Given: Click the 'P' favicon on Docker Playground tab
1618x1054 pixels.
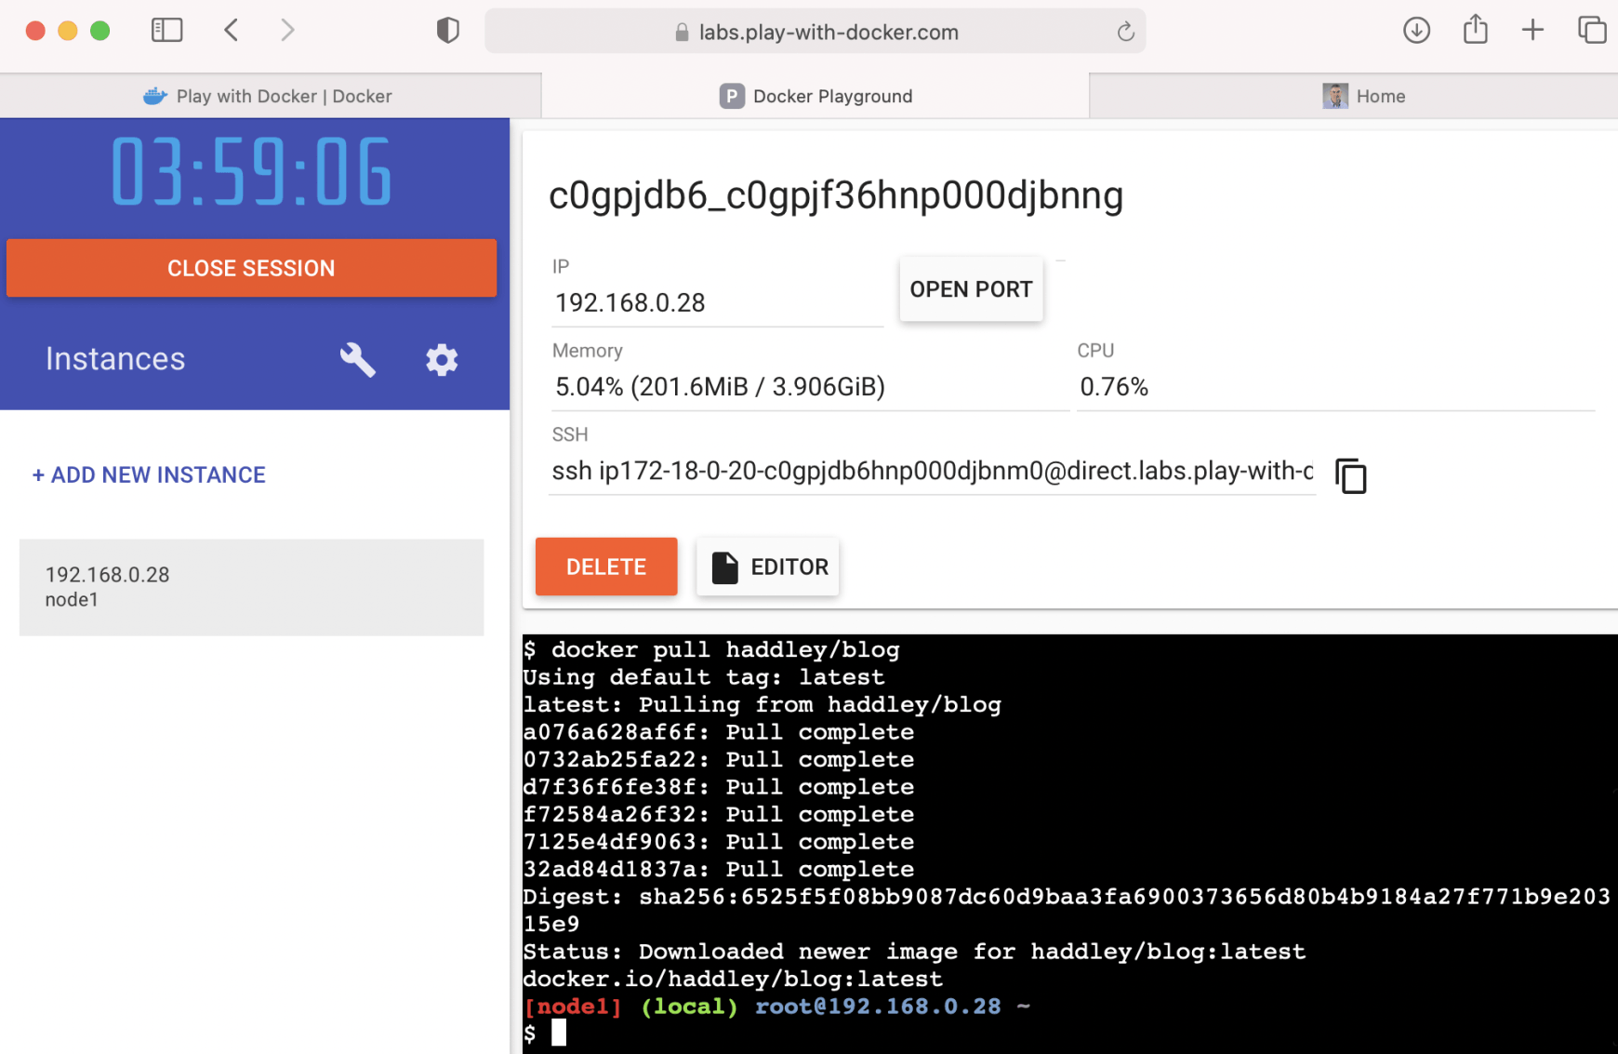Looking at the screenshot, I should (732, 96).
